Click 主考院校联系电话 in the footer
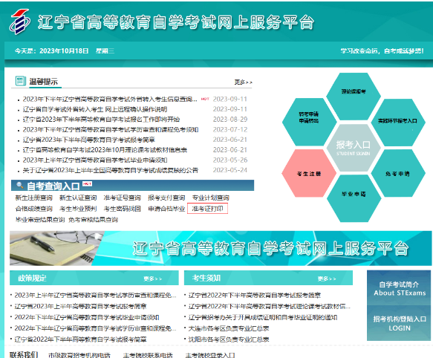 (148, 355)
